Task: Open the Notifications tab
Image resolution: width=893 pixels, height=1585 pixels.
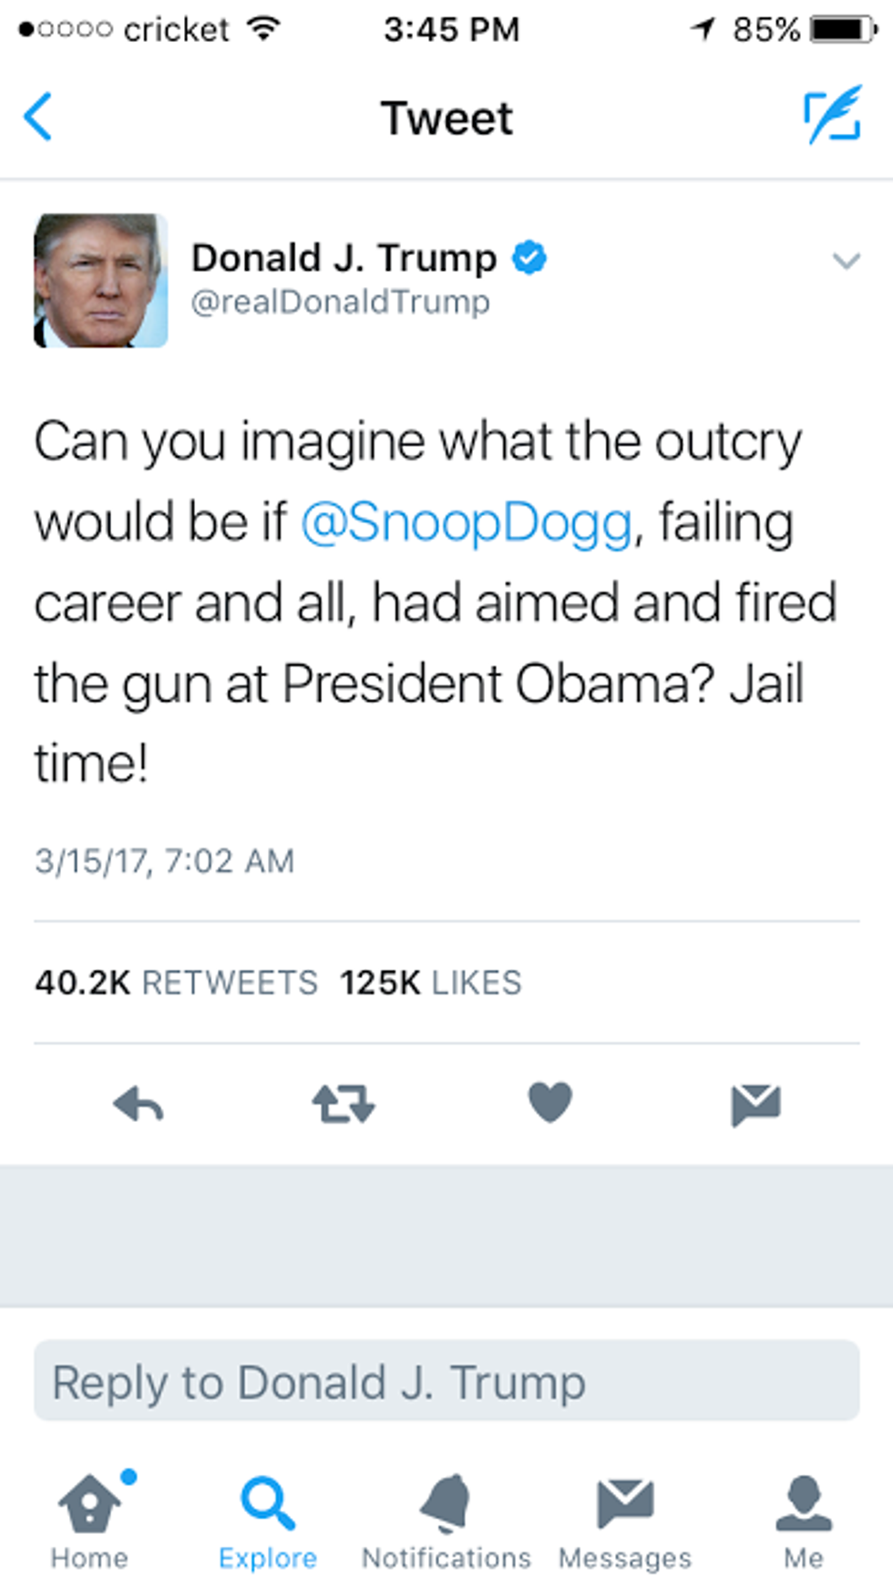Action: pyautogui.click(x=446, y=1519)
